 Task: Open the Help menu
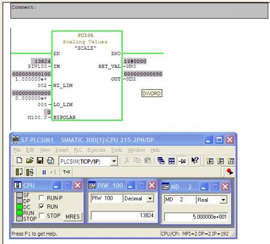[x=155, y=150]
